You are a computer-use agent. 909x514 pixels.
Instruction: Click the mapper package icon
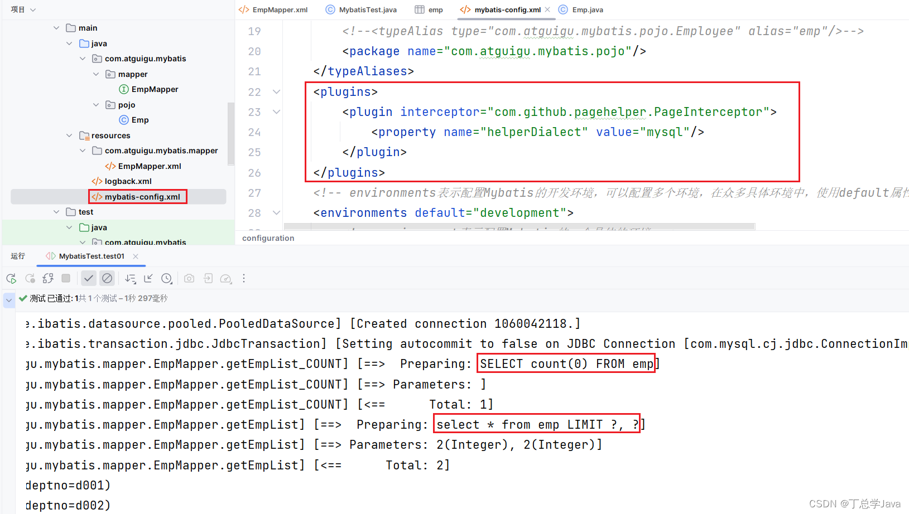110,74
